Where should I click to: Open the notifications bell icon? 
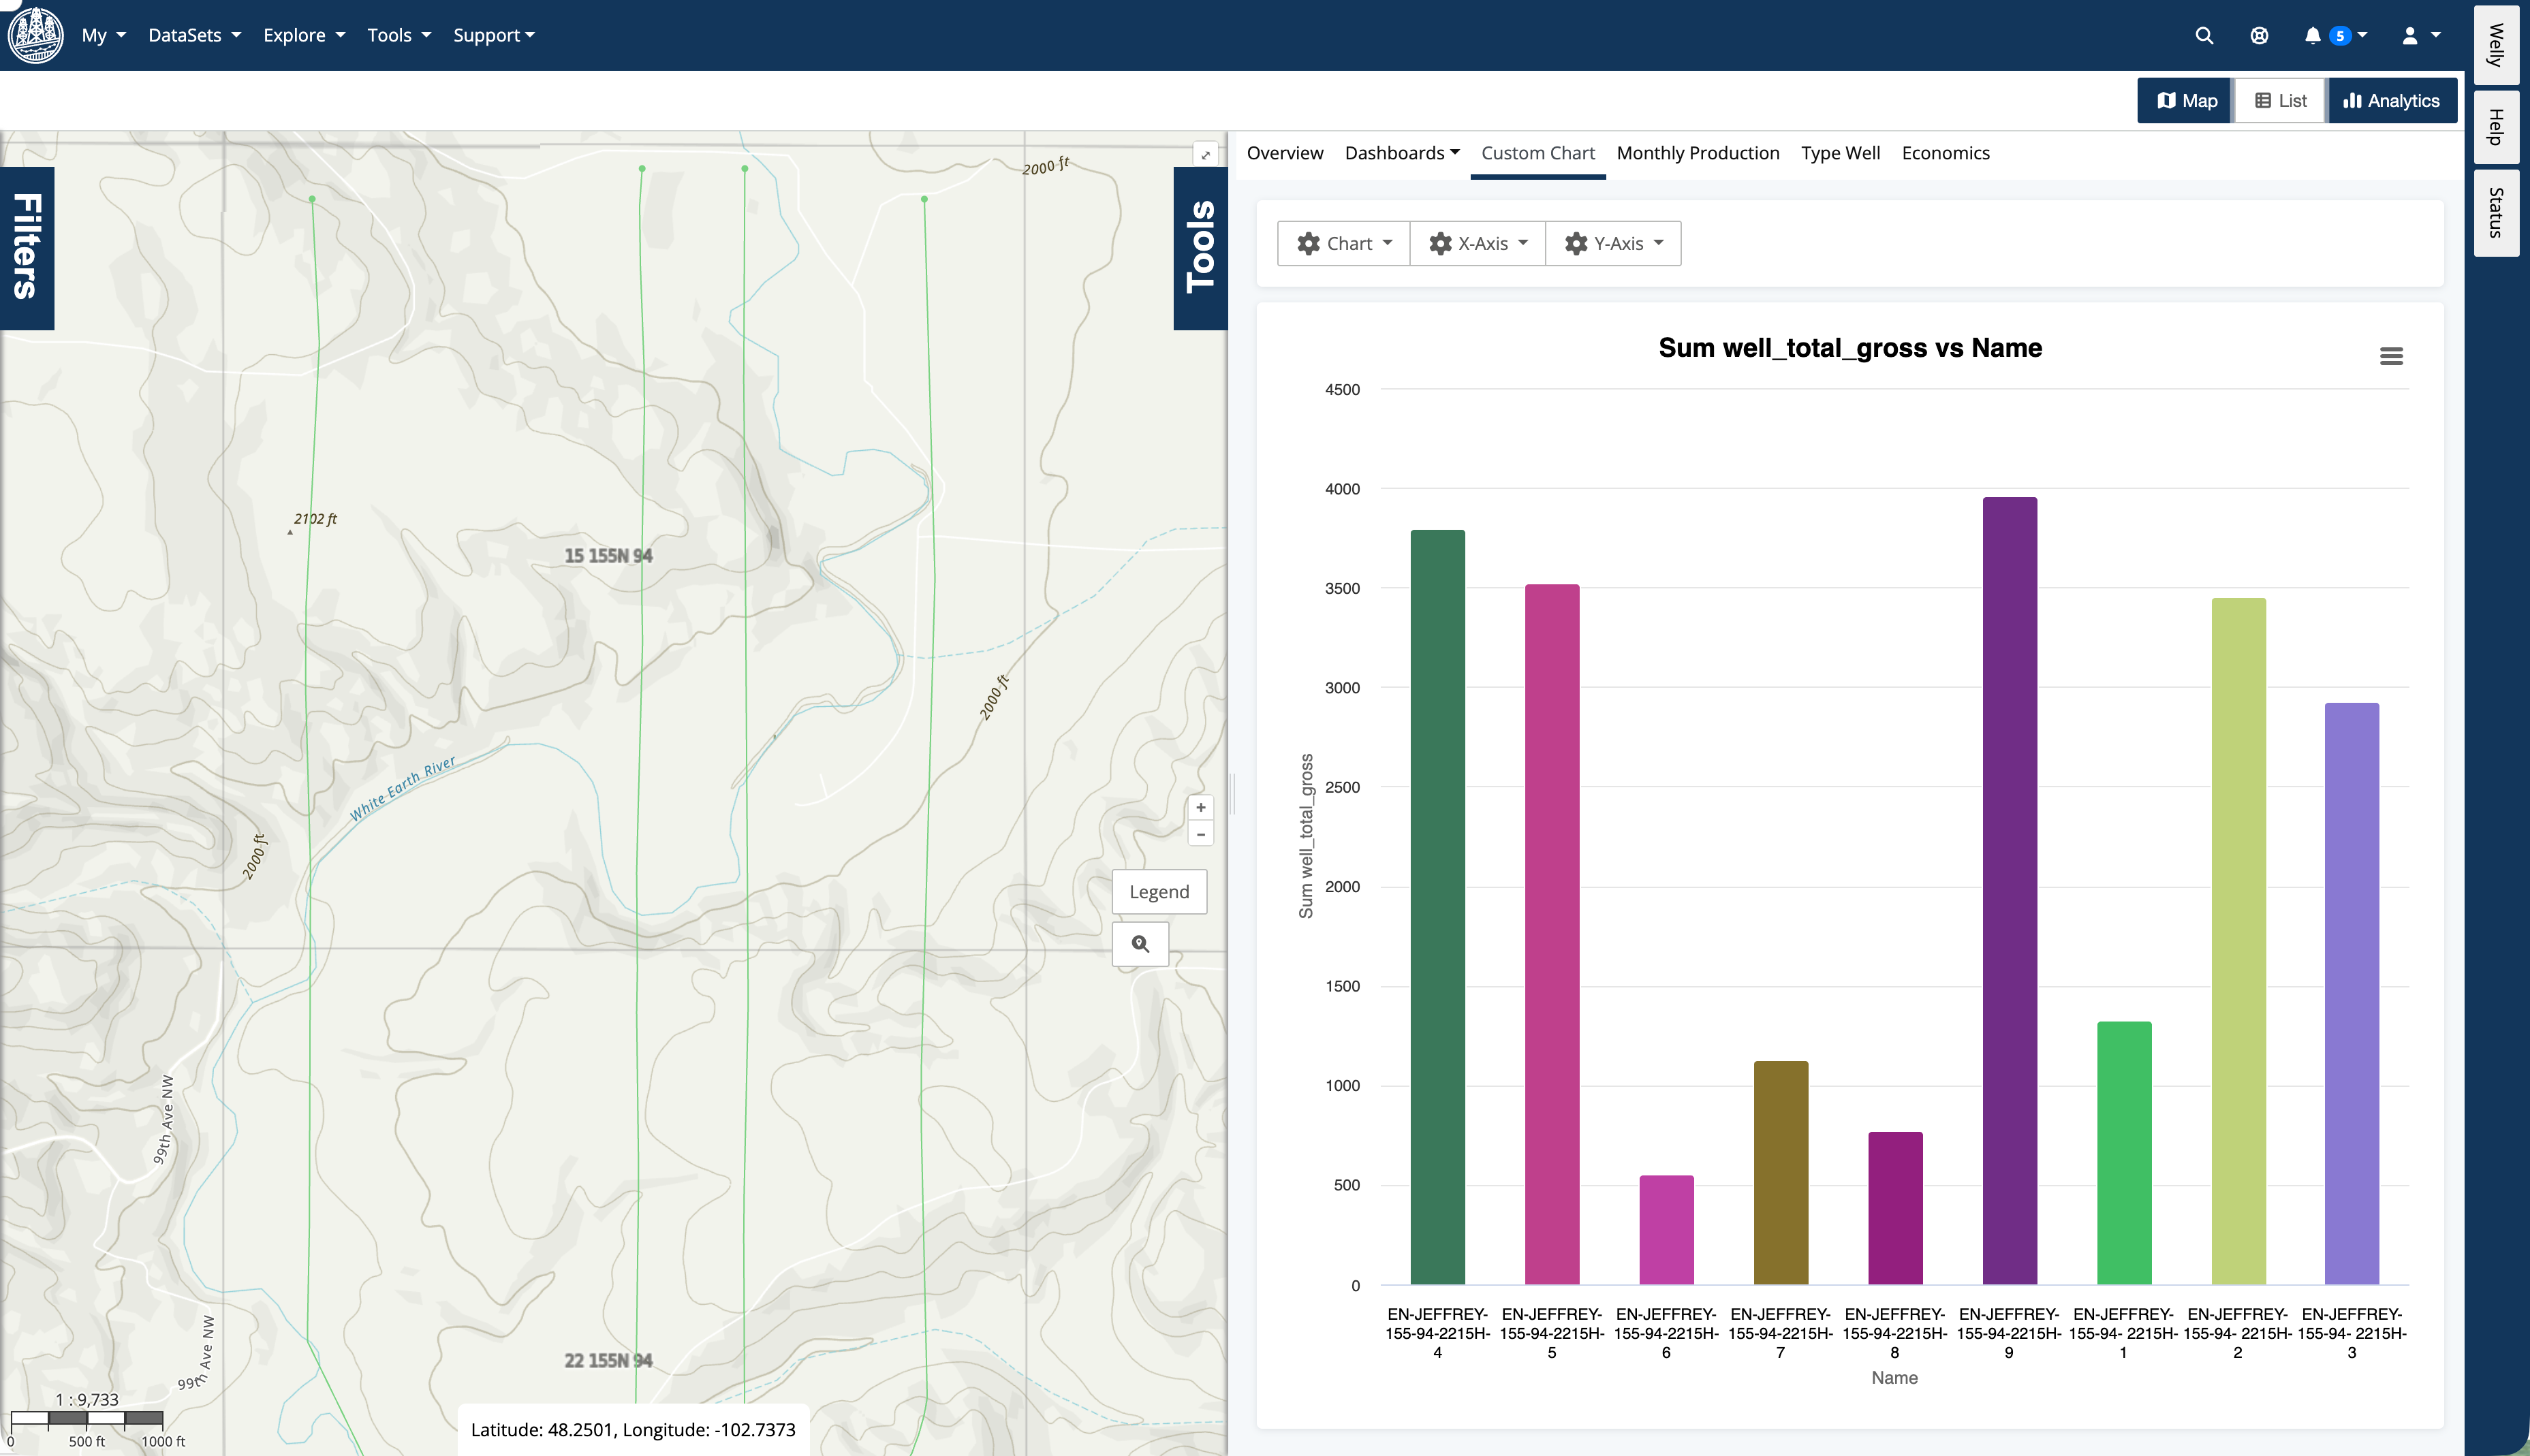[x=2311, y=35]
